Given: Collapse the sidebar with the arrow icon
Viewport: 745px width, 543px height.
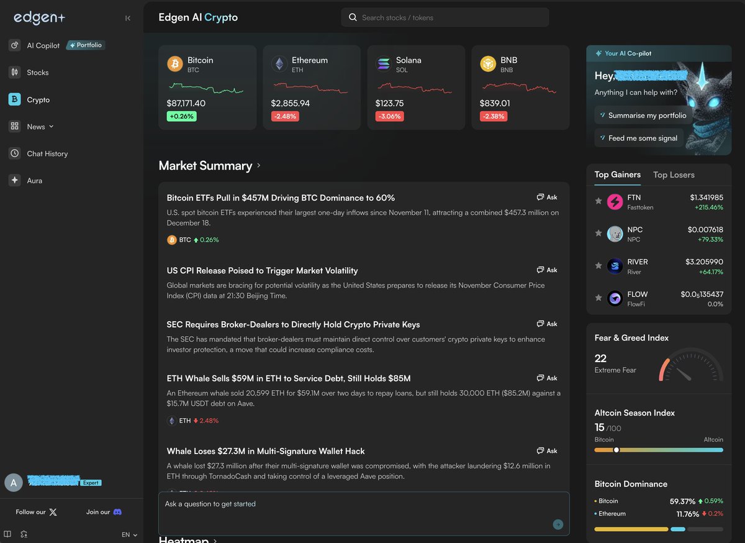Looking at the screenshot, I should [128, 18].
